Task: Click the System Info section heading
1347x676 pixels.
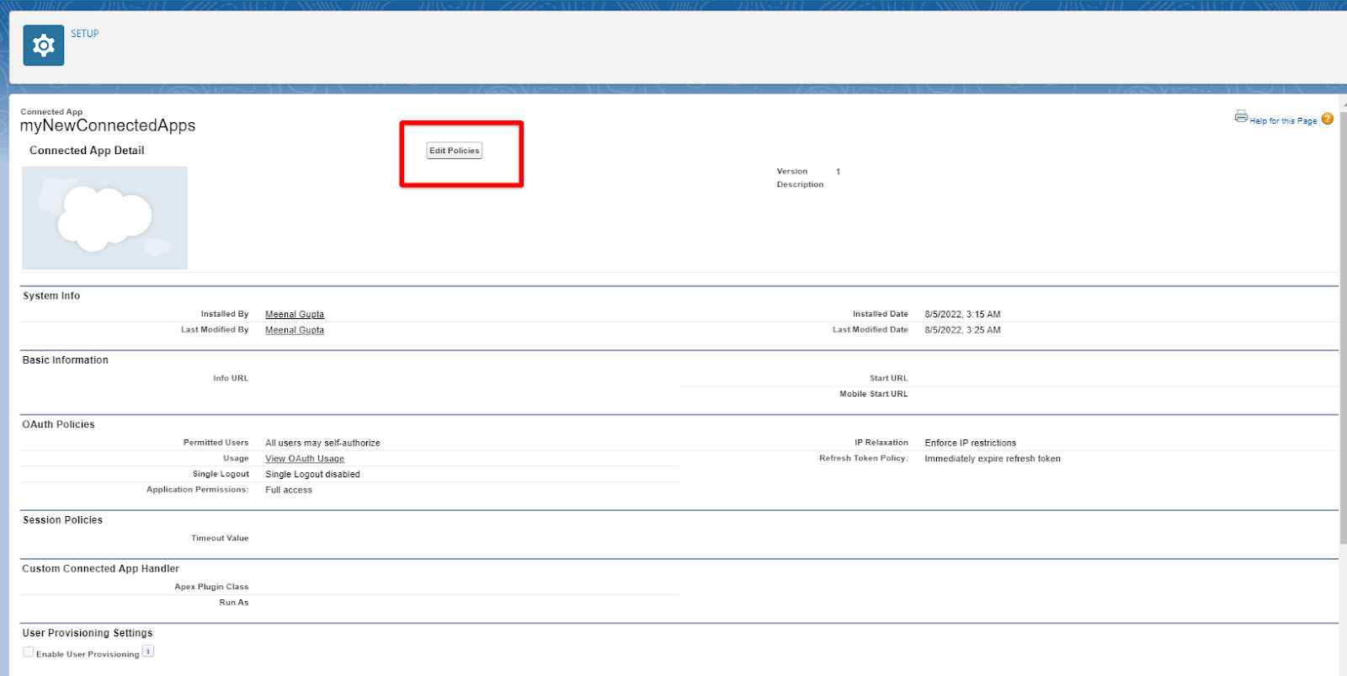Action: click(51, 296)
